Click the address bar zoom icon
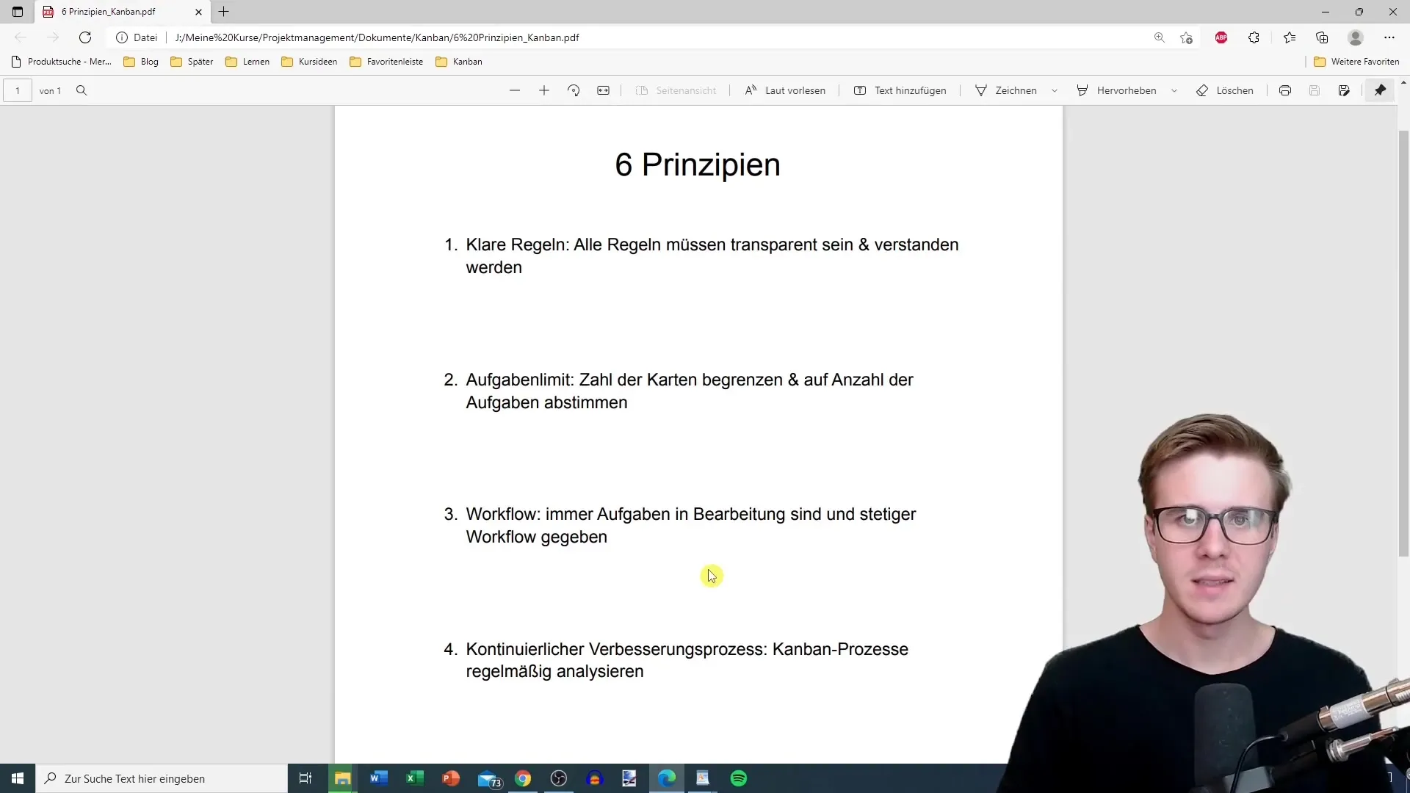This screenshot has height=793, width=1410. click(x=1160, y=37)
